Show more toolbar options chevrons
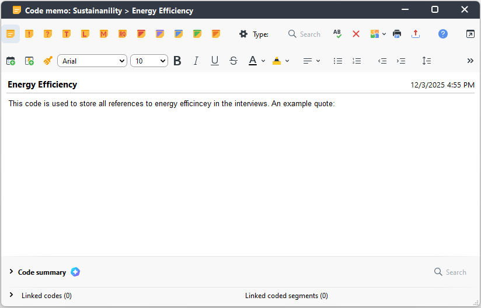The image size is (481, 308). click(x=470, y=61)
